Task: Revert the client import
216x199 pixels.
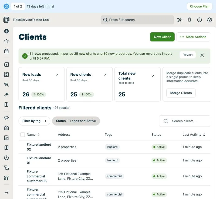Action: [x=187, y=55]
